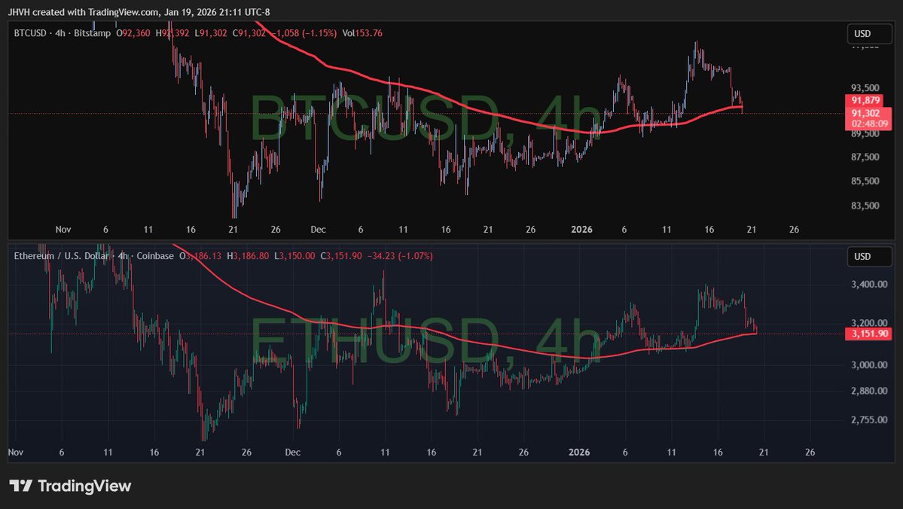Click the 87,500 price axis label
This screenshot has width=903, height=509.
(865, 157)
